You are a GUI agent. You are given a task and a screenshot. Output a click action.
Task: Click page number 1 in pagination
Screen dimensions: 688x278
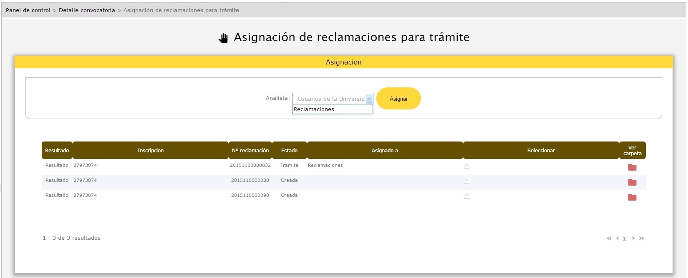click(x=624, y=239)
